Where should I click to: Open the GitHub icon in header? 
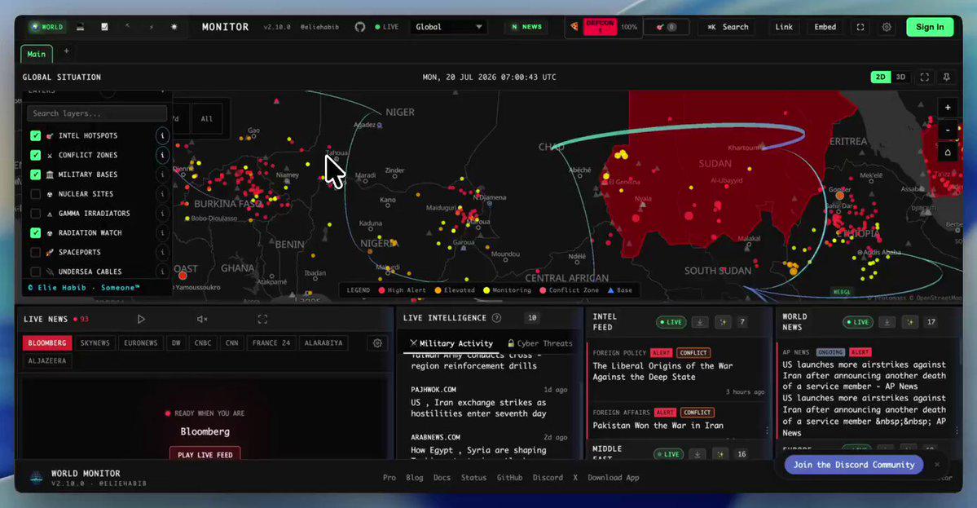pyautogui.click(x=359, y=27)
